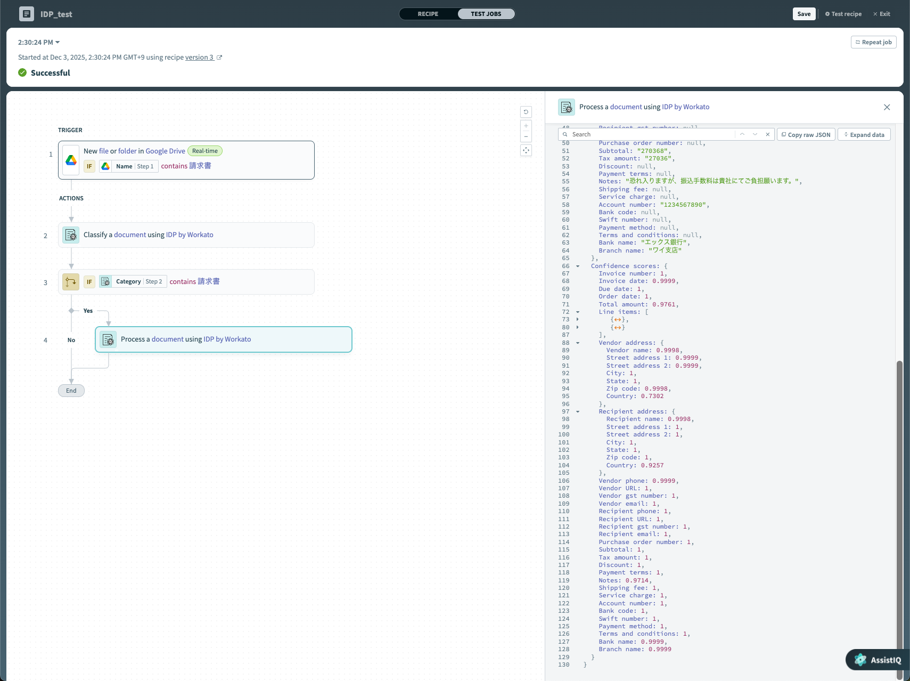Image resolution: width=910 pixels, height=681 pixels.
Task: Open the external link icon beside version 3
Action: pyautogui.click(x=219, y=58)
